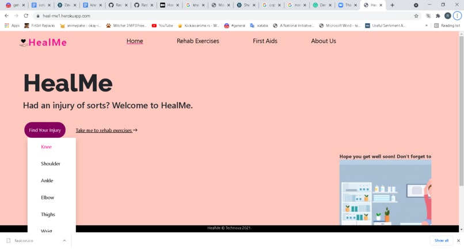Open the animepahe bookmark
This screenshot has width=464, height=249.
[x=81, y=26]
